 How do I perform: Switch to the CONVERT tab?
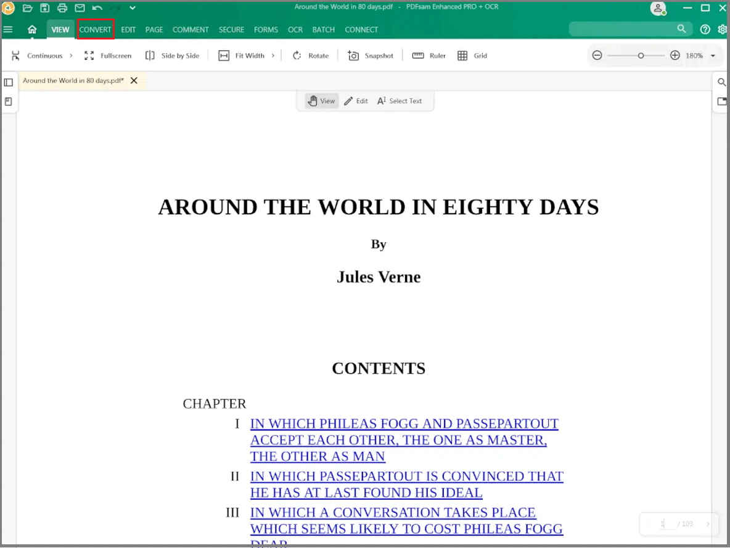click(x=96, y=30)
